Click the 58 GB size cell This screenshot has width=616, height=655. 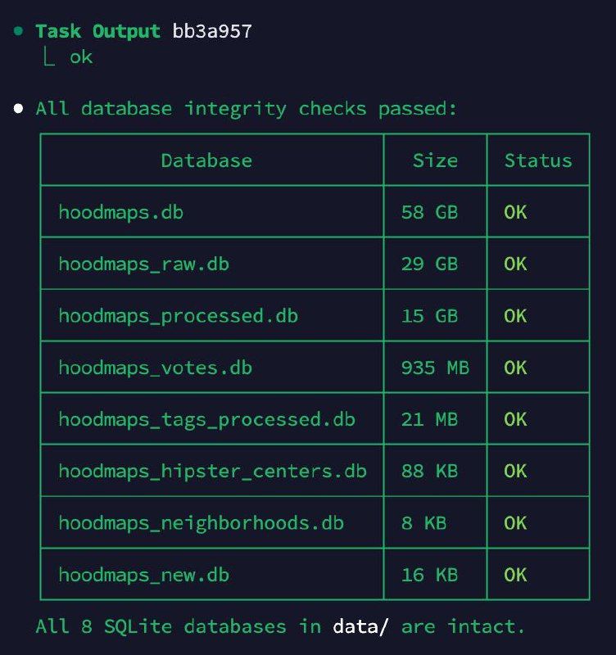coord(429,212)
